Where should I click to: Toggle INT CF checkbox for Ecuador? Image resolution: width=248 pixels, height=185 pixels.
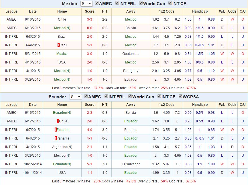pos(159,96)
